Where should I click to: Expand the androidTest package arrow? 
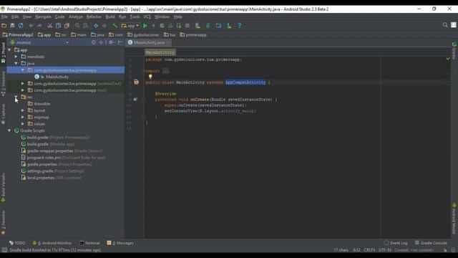(23, 83)
